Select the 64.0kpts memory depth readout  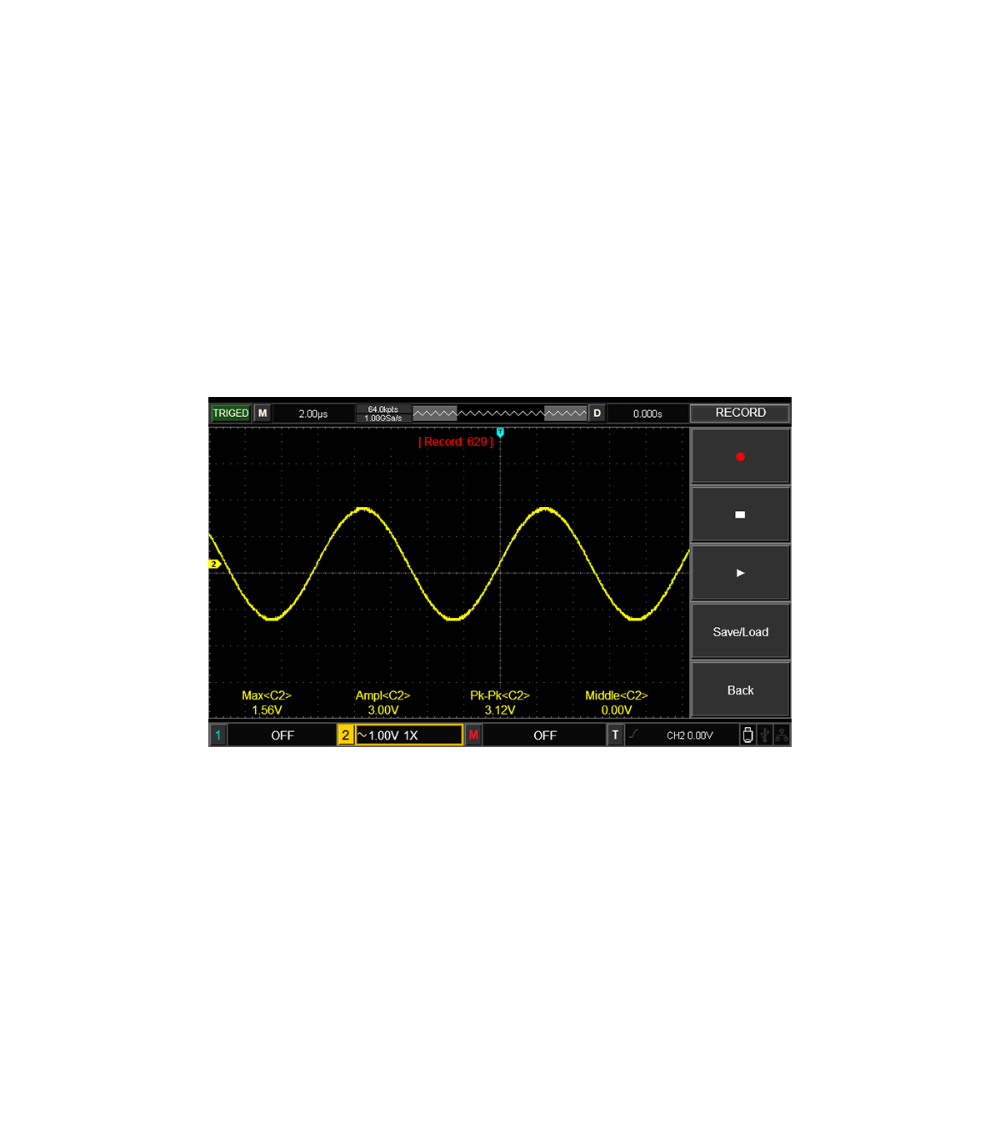(x=383, y=409)
